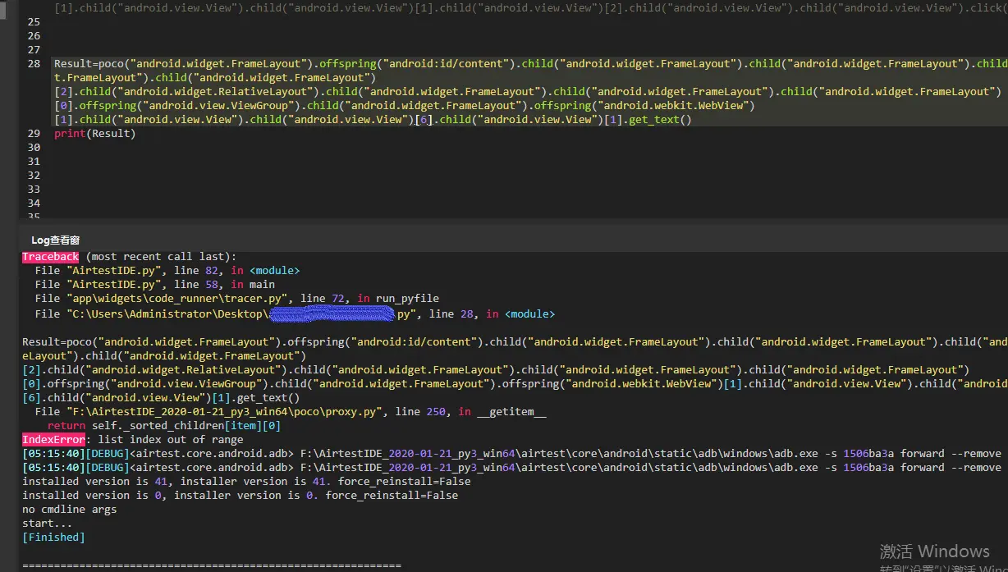Click the "start..." log line
This screenshot has height=572, width=1008.
(x=48, y=524)
